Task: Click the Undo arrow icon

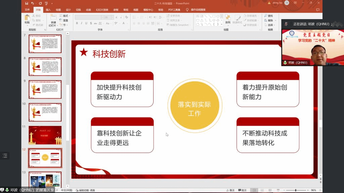Action: (x=32, y=3)
